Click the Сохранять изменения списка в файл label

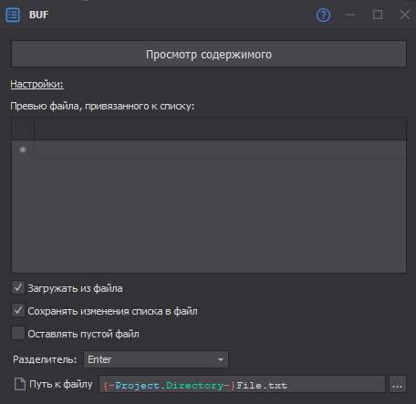112,311
